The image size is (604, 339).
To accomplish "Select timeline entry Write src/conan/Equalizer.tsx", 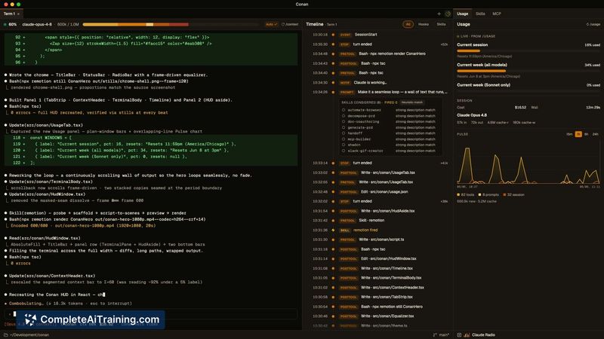I will coord(381,316).
